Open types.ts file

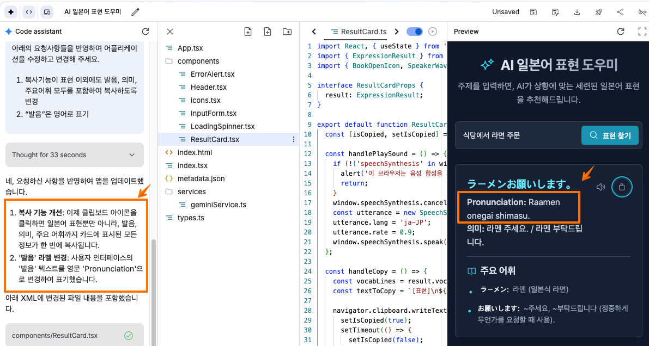pos(190,218)
